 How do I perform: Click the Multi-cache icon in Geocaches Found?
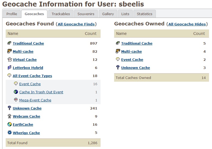coord(9,51)
